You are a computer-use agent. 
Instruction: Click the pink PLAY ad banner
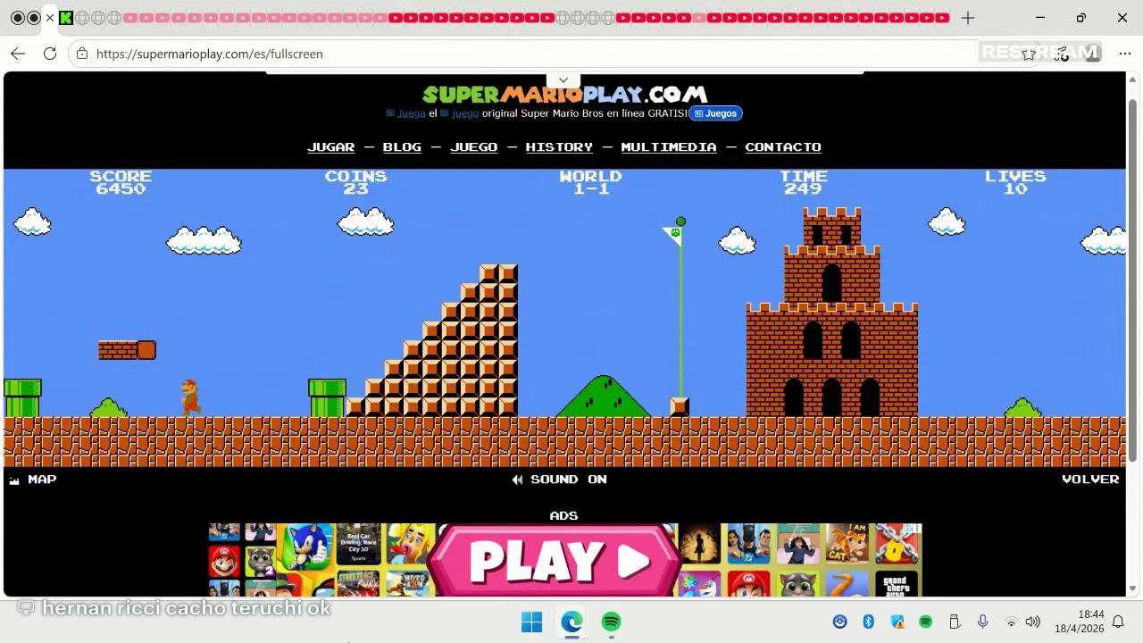click(554, 560)
